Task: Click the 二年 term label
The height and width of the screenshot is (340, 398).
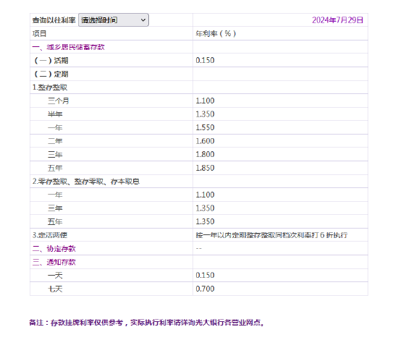Action: click(x=55, y=141)
